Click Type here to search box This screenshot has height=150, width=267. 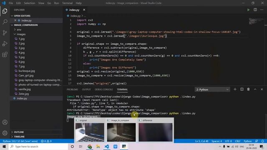click(x=38, y=146)
